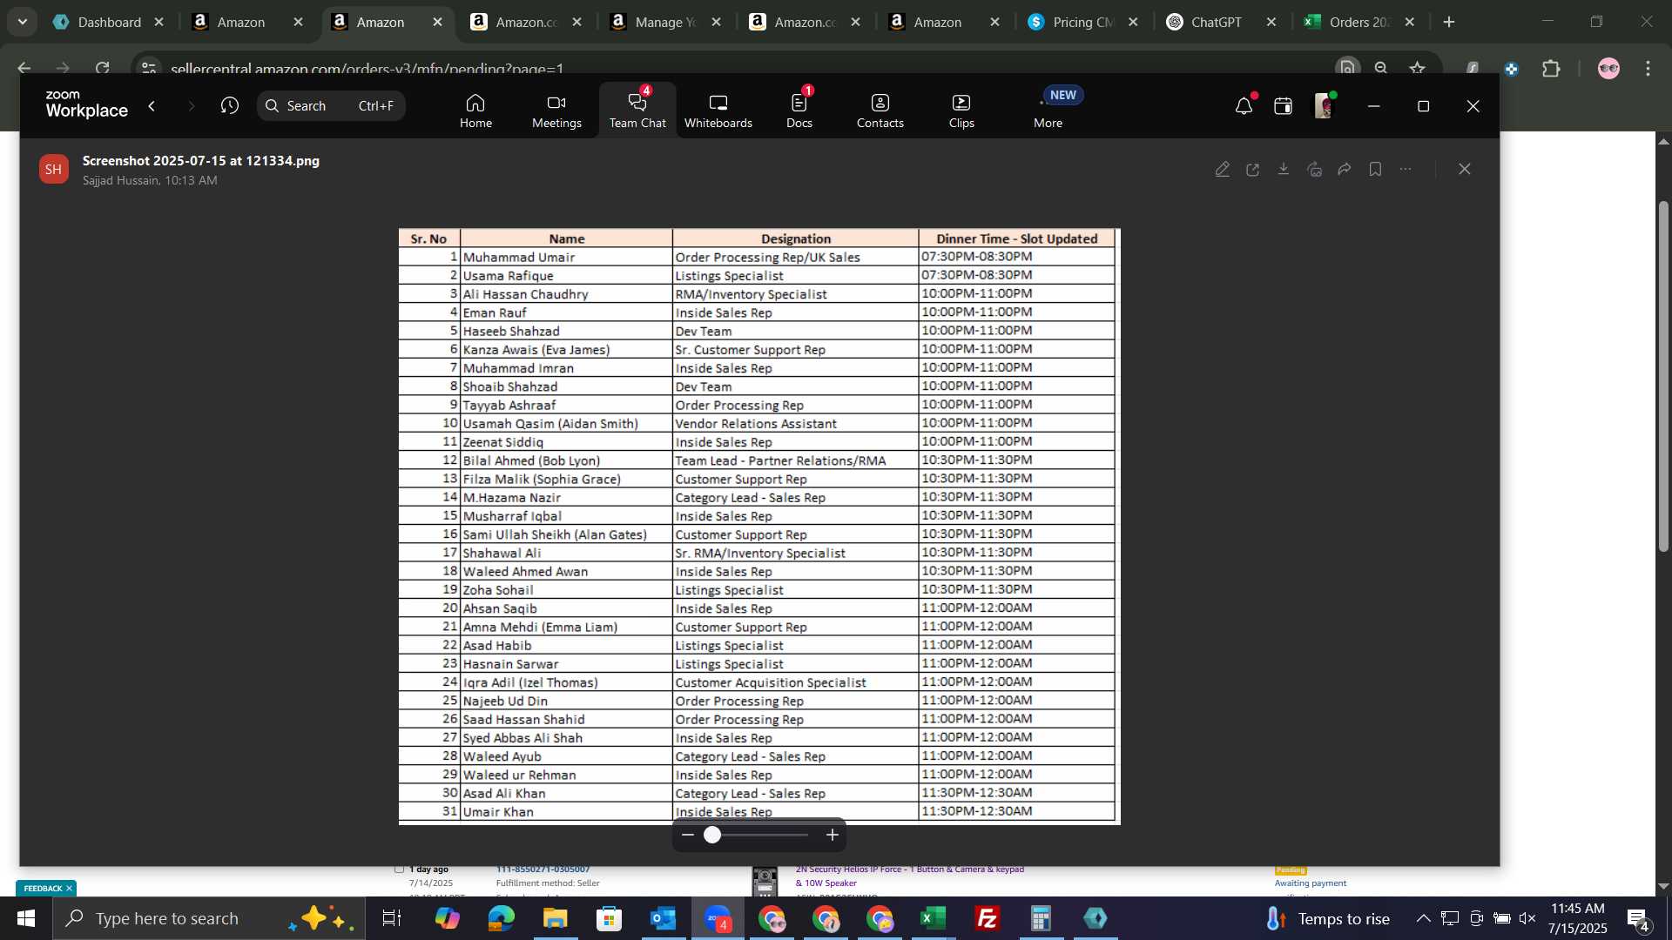
Task: Dismiss the FEEDBACK tag
Action: click(69, 888)
